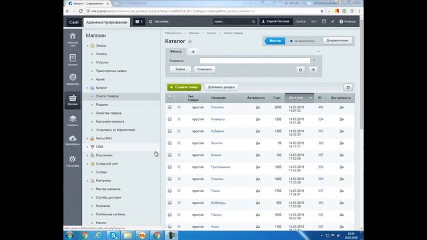Check the checkbox for the Кубарики row
Screen dimensions: 427x240
[x=169, y=131]
